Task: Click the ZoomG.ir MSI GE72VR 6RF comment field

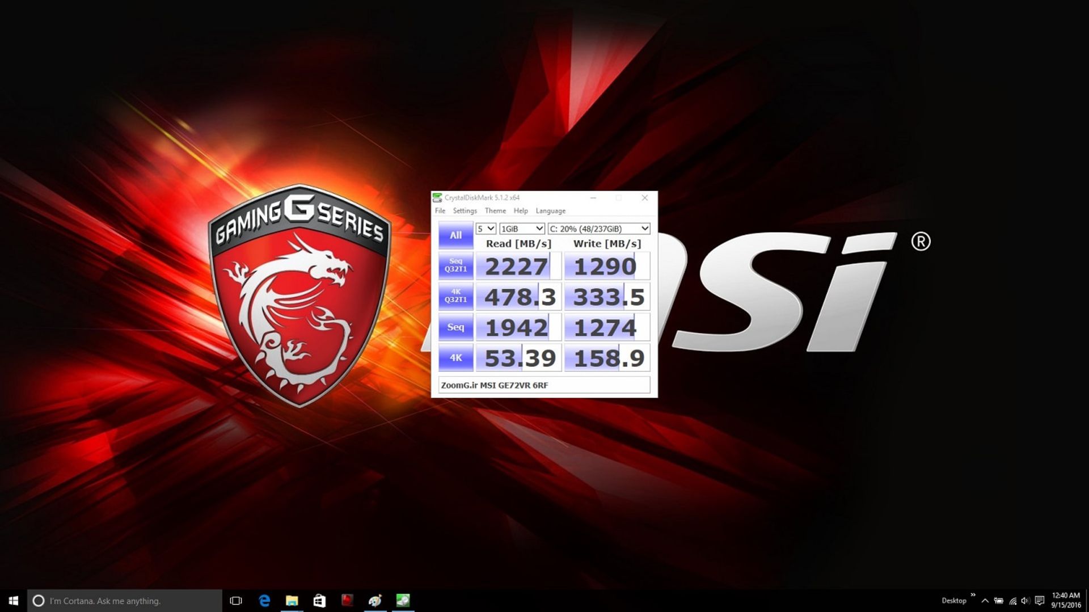Action: pyautogui.click(x=544, y=385)
